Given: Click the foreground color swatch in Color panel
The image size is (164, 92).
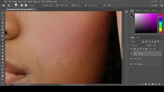Looking at the screenshot, I should coord(132,15).
